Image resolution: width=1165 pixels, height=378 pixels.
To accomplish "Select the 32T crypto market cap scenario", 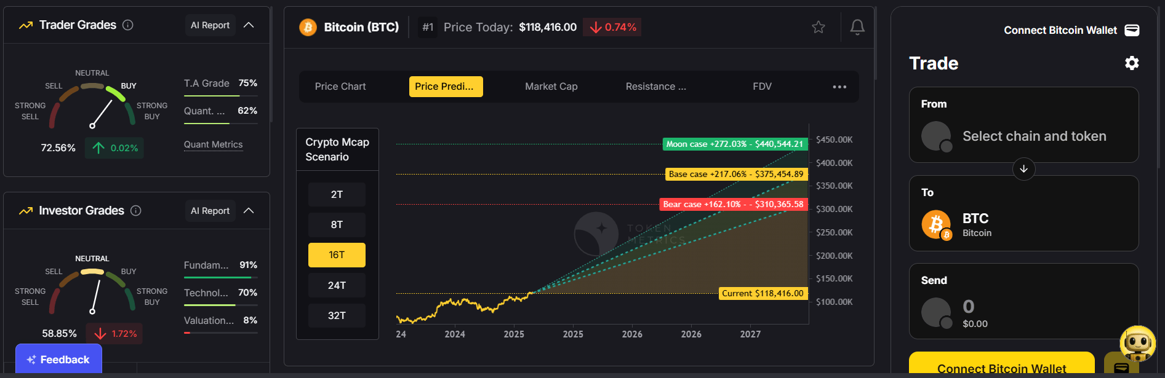I will click(337, 315).
